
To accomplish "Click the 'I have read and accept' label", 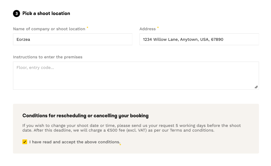I will click(75, 142).
